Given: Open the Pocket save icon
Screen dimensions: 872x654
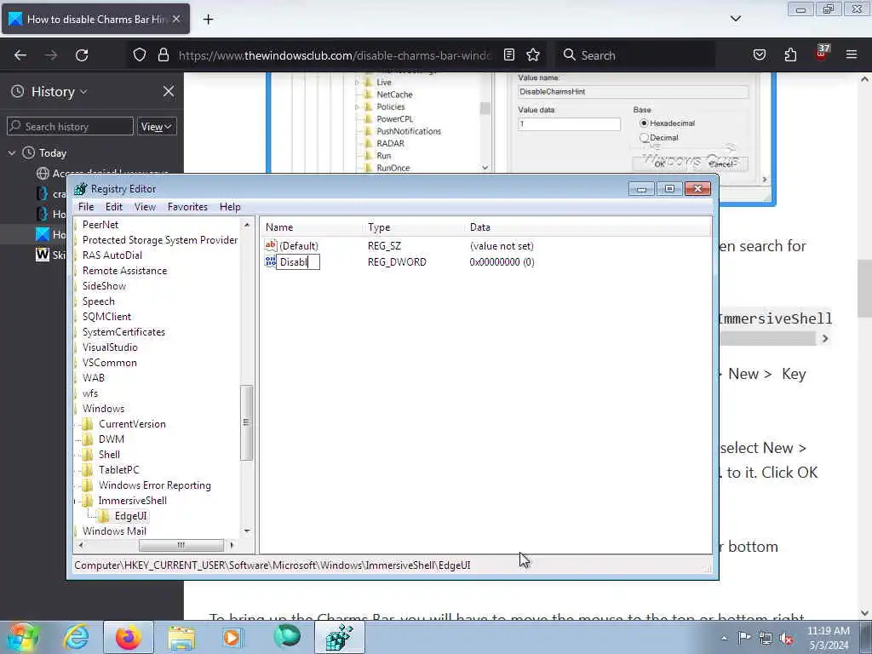Looking at the screenshot, I should [759, 54].
